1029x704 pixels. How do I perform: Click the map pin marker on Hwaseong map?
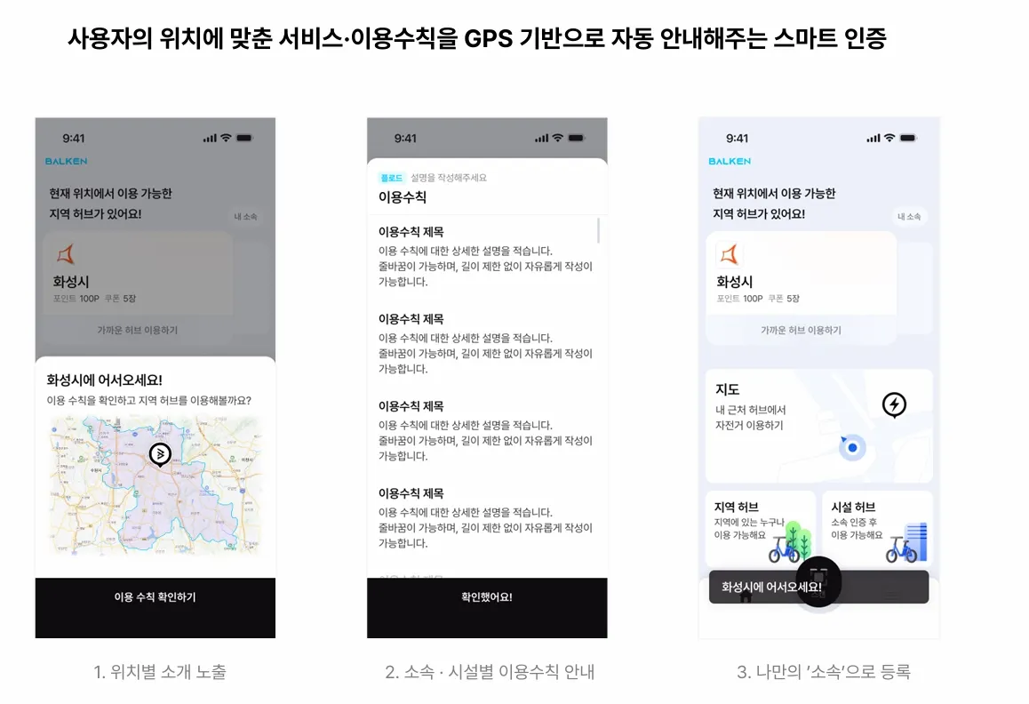[x=160, y=454]
